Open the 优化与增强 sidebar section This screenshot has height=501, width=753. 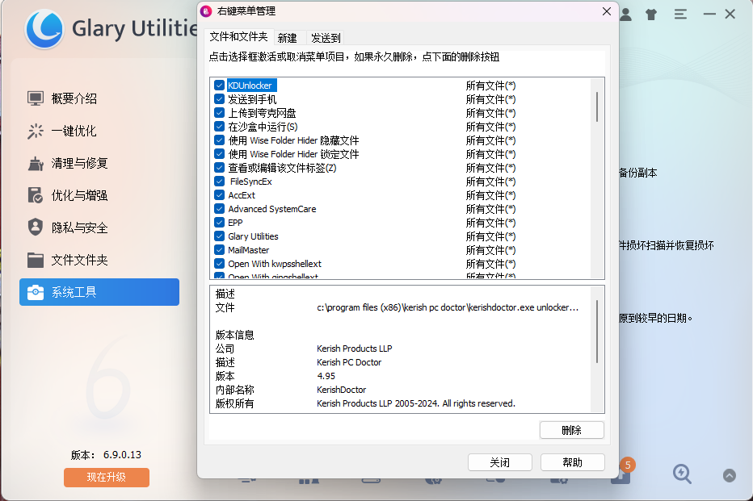point(99,195)
